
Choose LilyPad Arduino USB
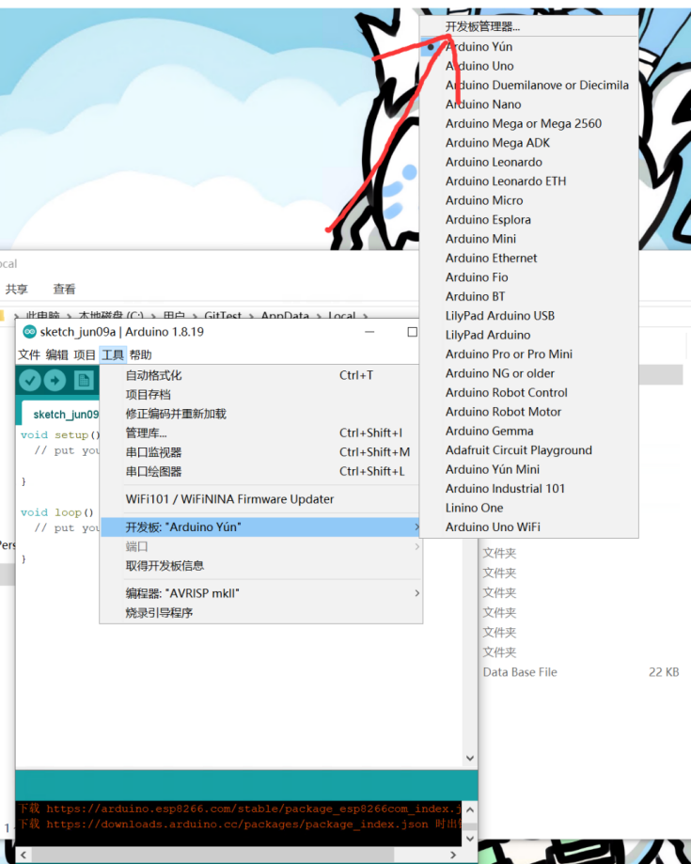(x=529, y=316)
